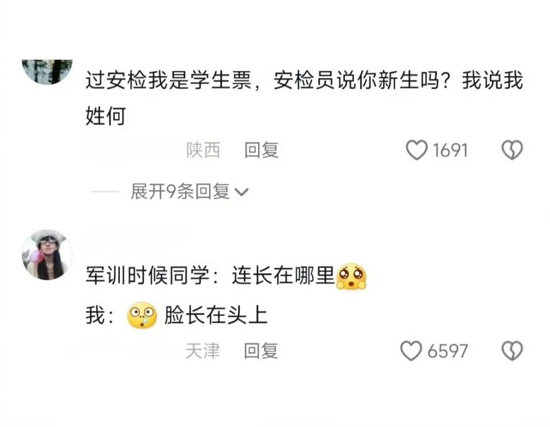This screenshot has height=427, width=550.
Task: Click the dash line before 展开9条回复
Action: (104, 192)
